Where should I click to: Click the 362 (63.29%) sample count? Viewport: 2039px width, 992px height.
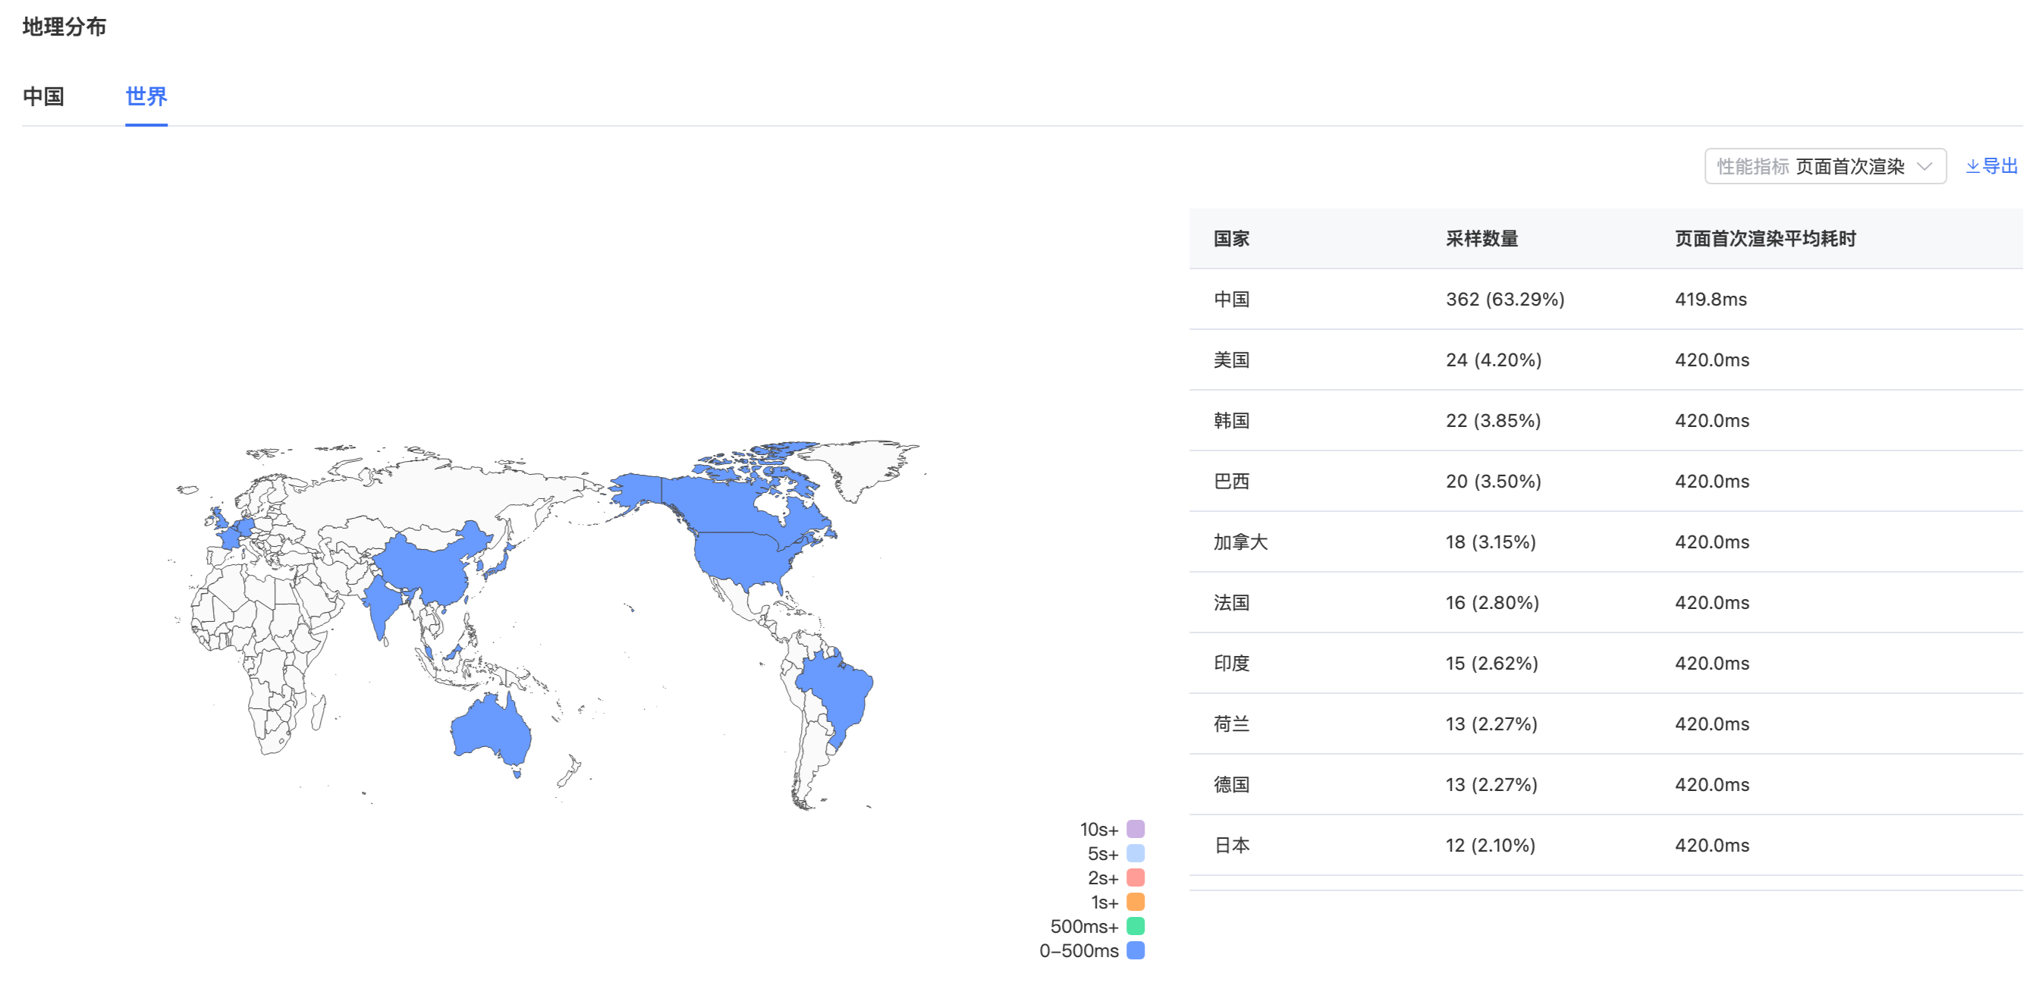(1505, 299)
